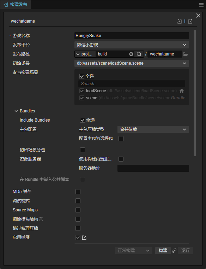Enable MD5 缓存 checkbox
Image resolution: width=206 pixels, height=269 pixels.
pos(78,192)
